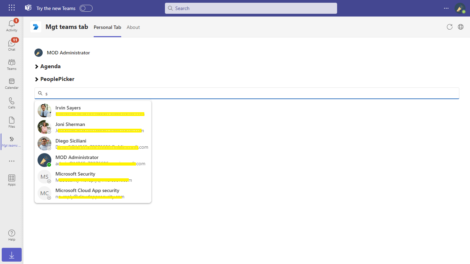
Task: Click the people picker search field
Action: (x=247, y=93)
